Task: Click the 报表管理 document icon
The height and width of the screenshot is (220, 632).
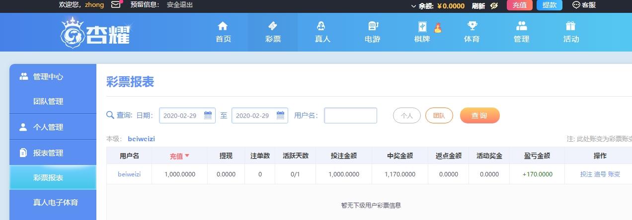Action: click(23, 153)
